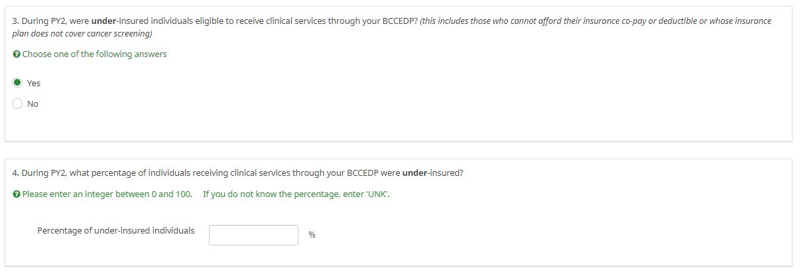This screenshot has width=805, height=278.
Task: Click the 'Choose one of the following answers' hint
Action: 94,54
